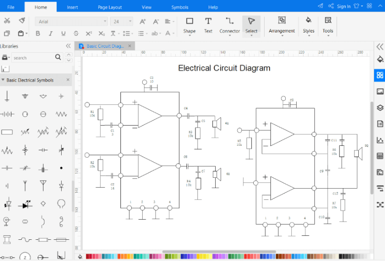Open text highlight ab dropdown

[156, 33]
